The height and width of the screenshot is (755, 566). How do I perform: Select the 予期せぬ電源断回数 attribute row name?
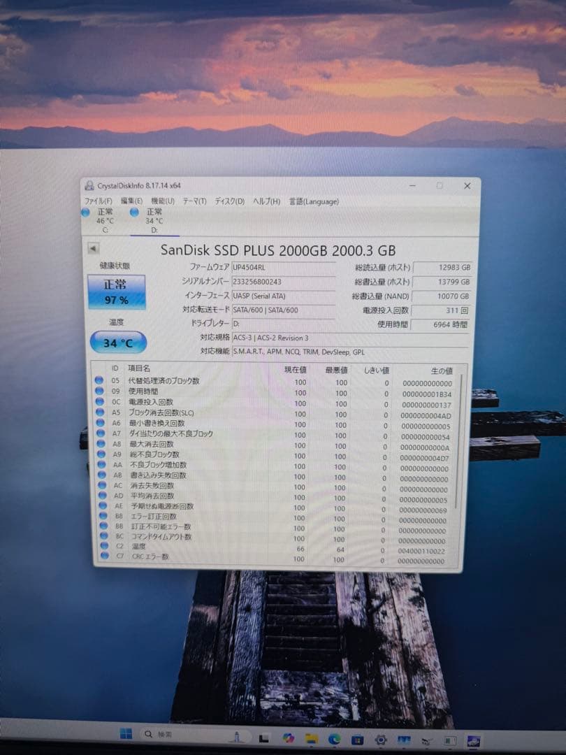coord(162,506)
